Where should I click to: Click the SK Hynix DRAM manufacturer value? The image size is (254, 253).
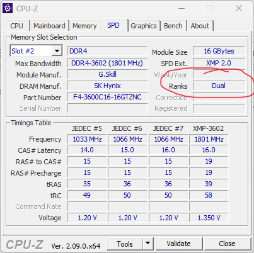(x=108, y=86)
